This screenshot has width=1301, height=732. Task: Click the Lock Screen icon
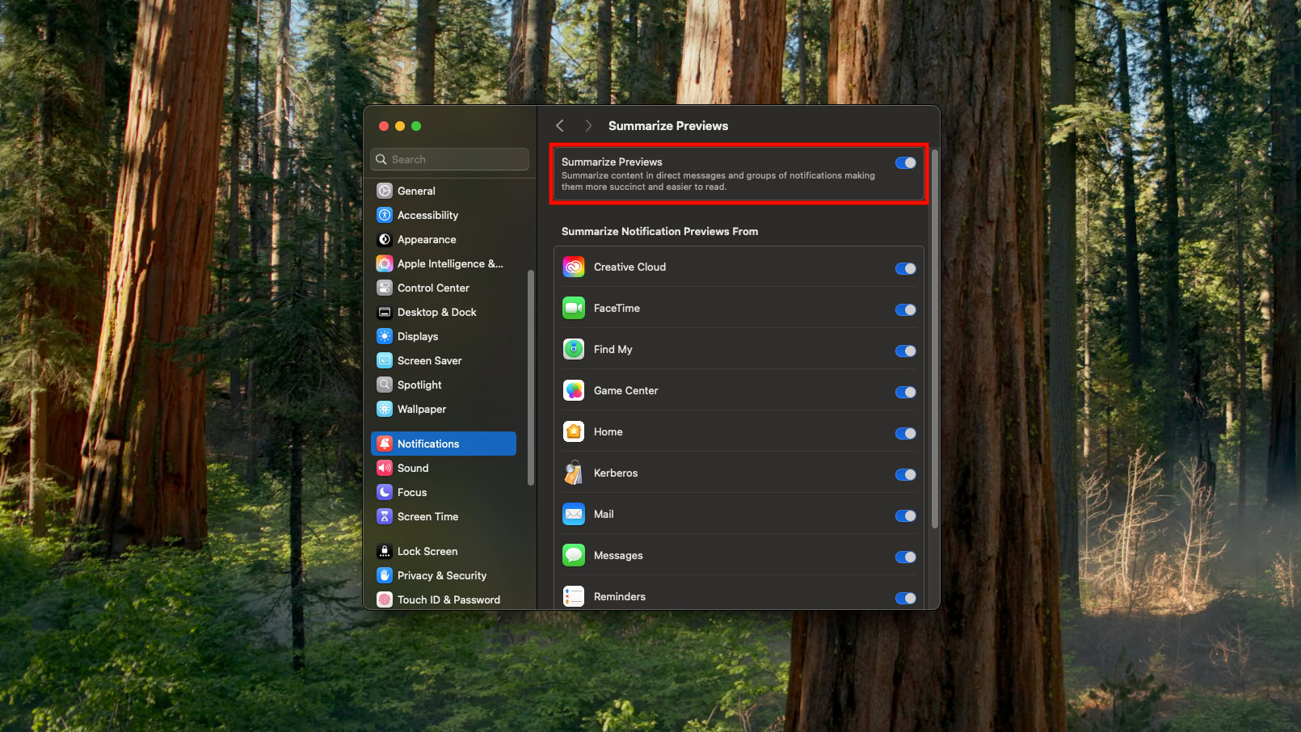385,551
